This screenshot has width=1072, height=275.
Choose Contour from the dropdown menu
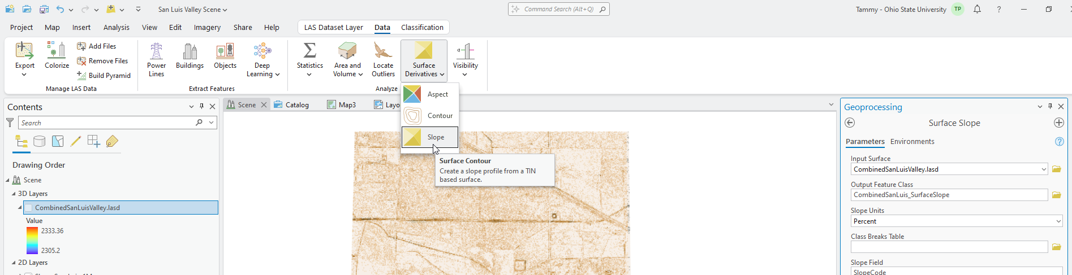(429, 116)
